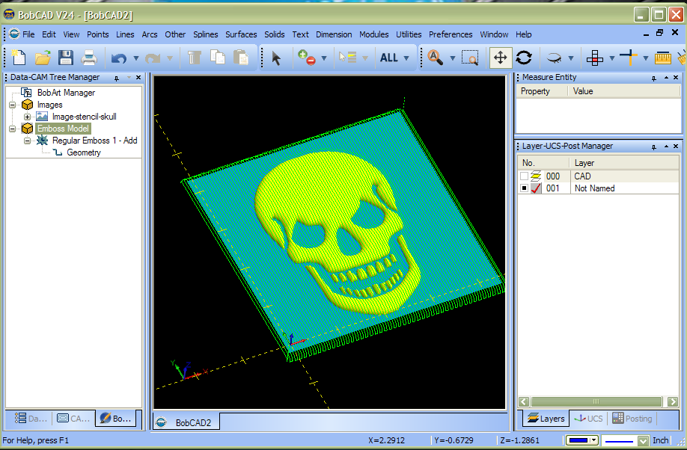Click the Rotate view icon
This screenshot has width=687, height=450.
(x=524, y=58)
